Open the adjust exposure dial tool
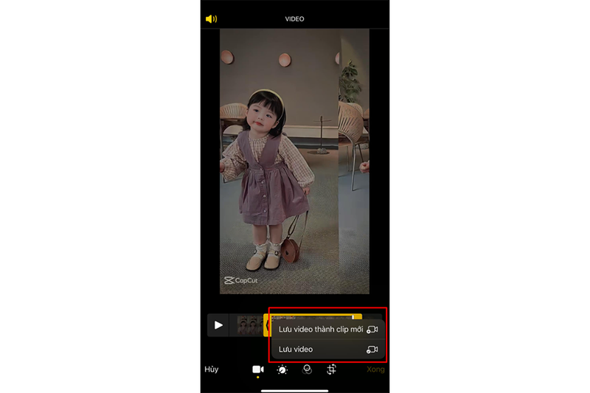This screenshot has height=393, width=590. 282,369
